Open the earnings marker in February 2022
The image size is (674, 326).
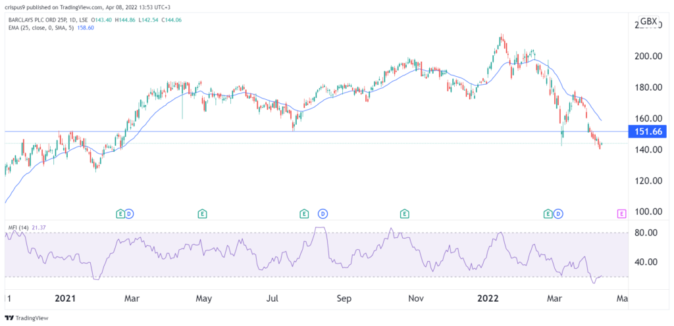(x=548, y=213)
